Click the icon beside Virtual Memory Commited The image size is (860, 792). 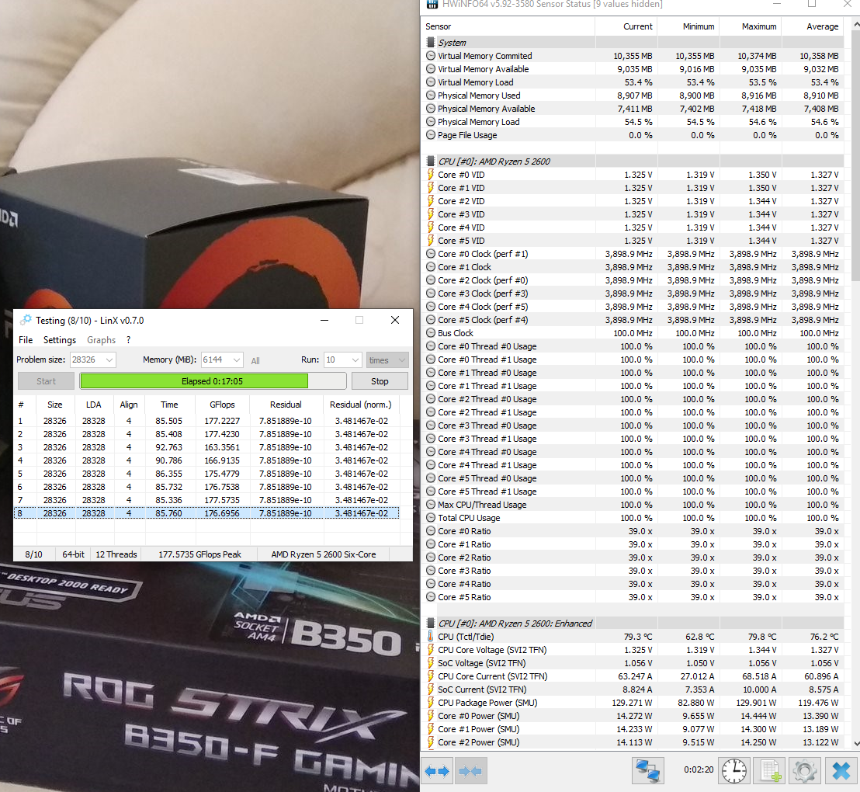[x=431, y=56]
